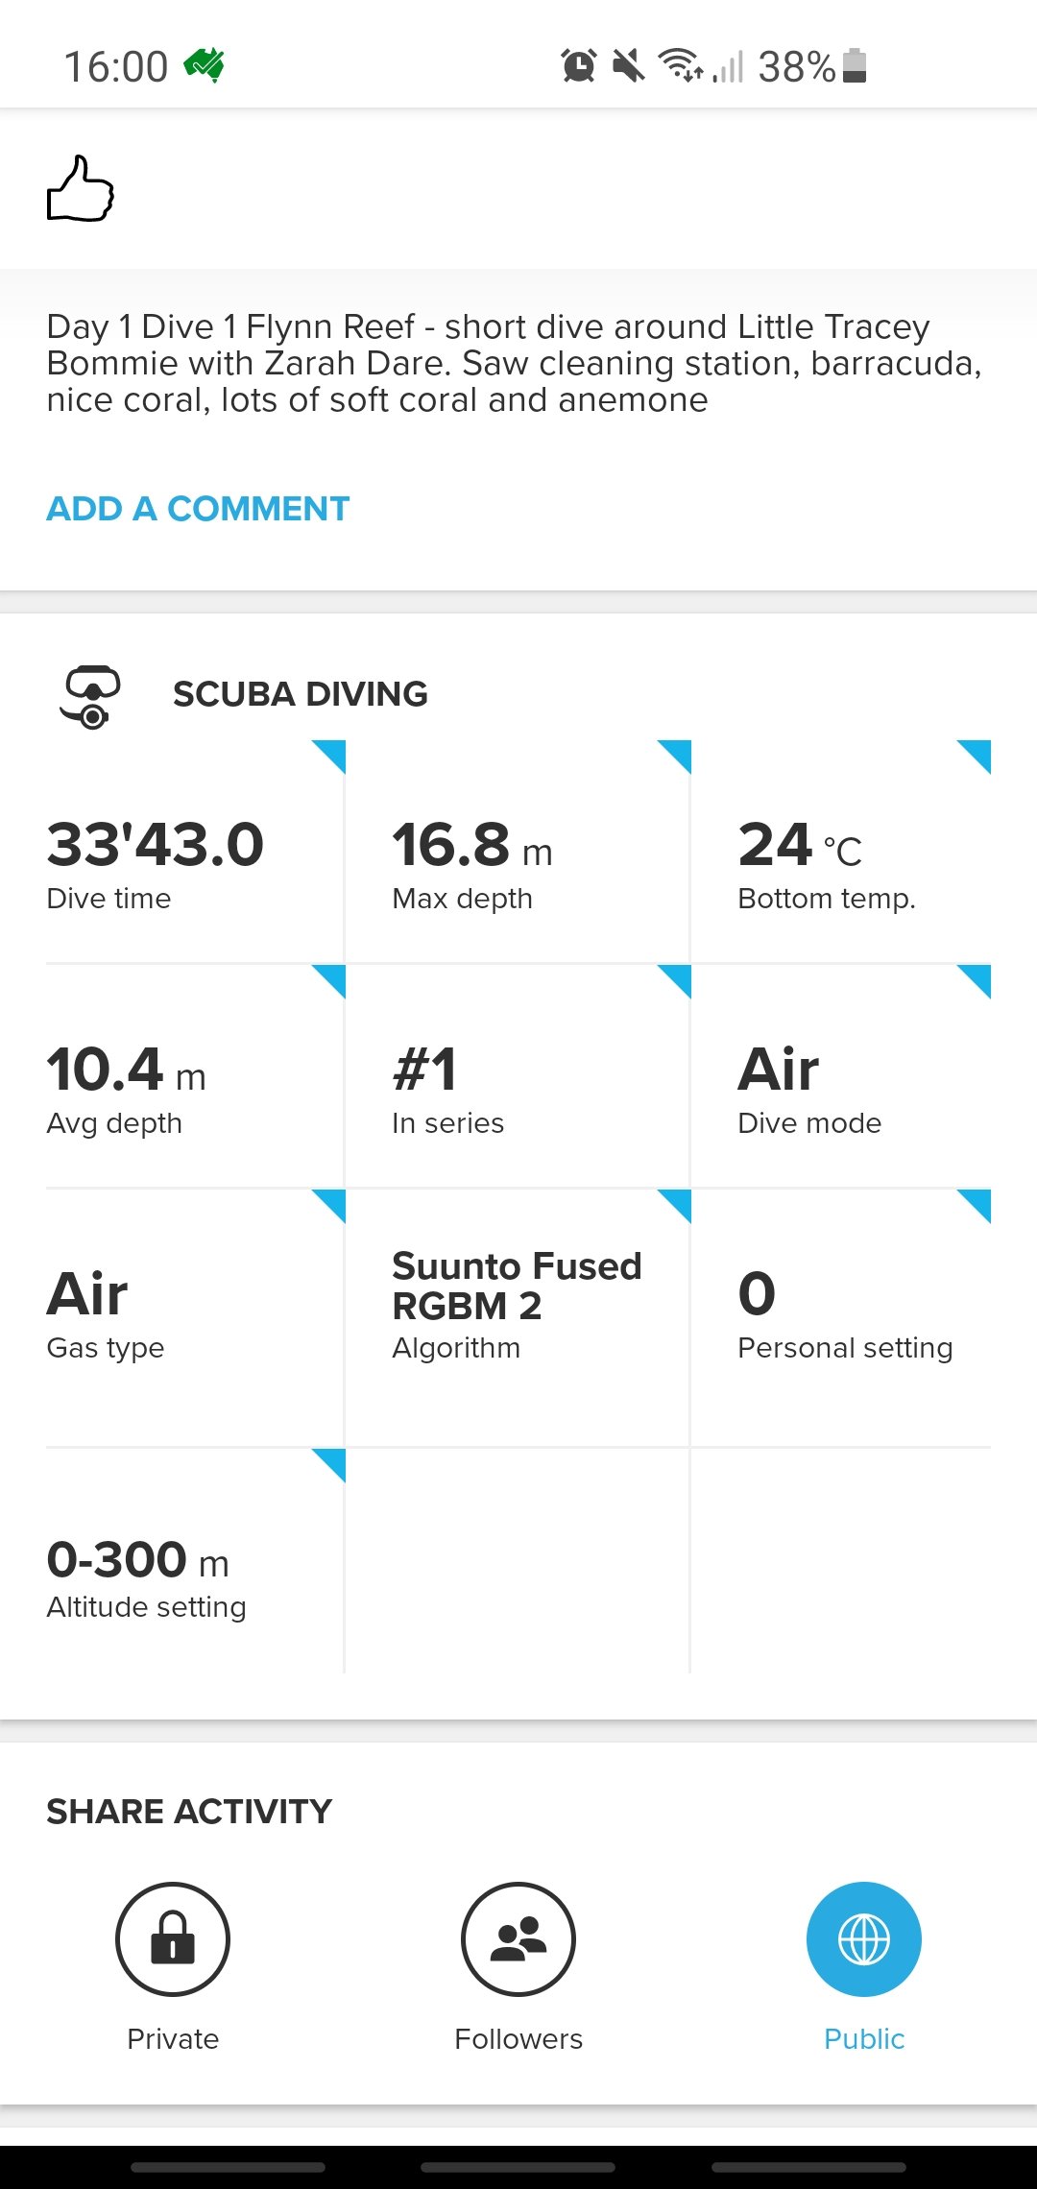Set activity sharing to Private
This screenshot has width=1037, height=2189.
coord(173,1939)
